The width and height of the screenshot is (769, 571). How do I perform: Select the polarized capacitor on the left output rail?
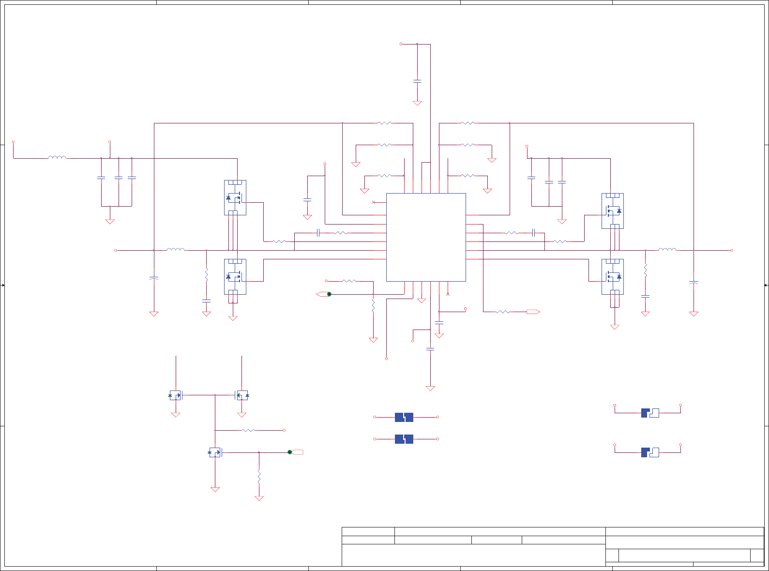click(154, 278)
